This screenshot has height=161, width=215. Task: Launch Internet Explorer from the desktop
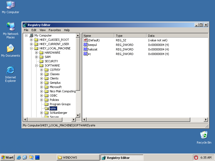click(10, 74)
